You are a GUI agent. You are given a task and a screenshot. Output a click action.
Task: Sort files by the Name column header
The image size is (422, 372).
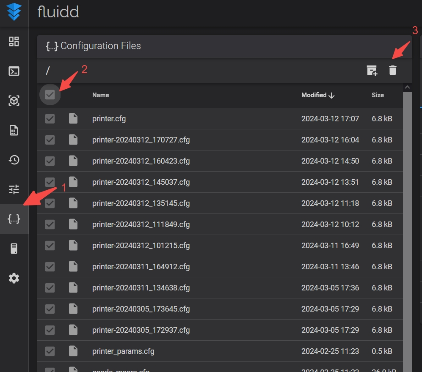pos(100,95)
